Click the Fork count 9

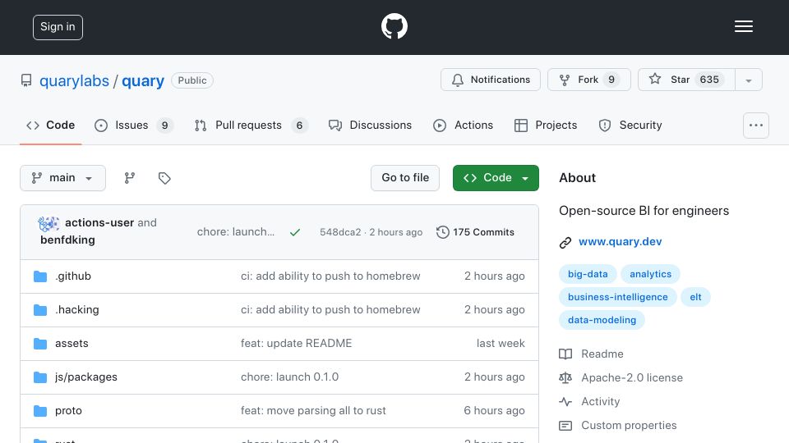pos(611,80)
